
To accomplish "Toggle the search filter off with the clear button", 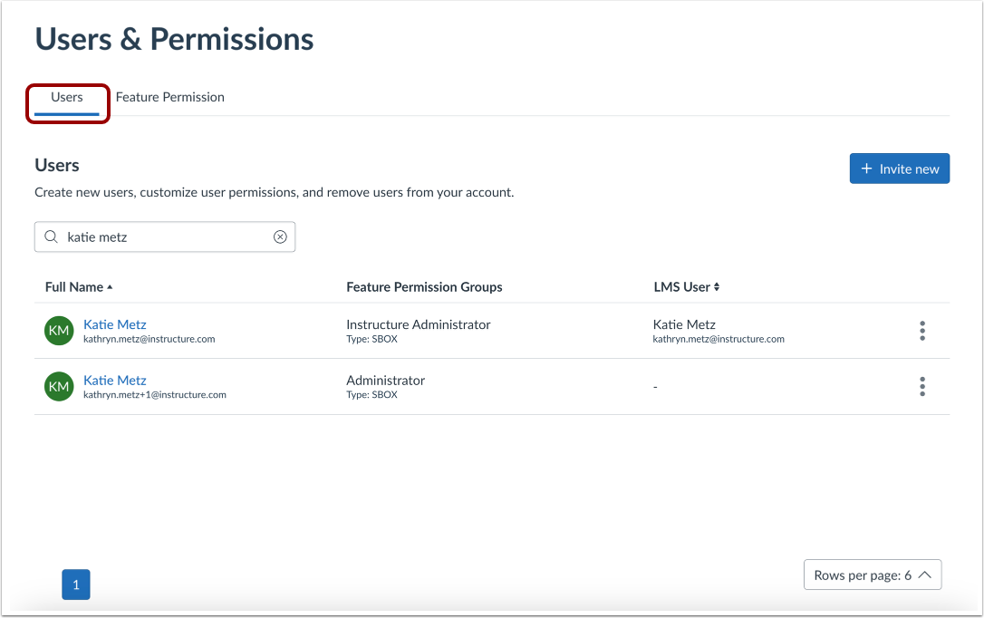I will pyautogui.click(x=281, y=237).
